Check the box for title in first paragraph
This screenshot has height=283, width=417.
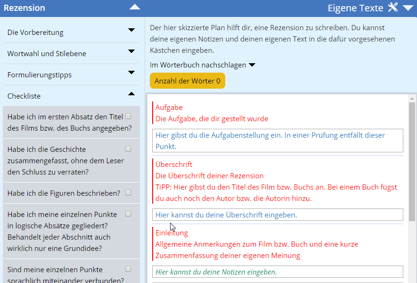click(x=128, y=116)
